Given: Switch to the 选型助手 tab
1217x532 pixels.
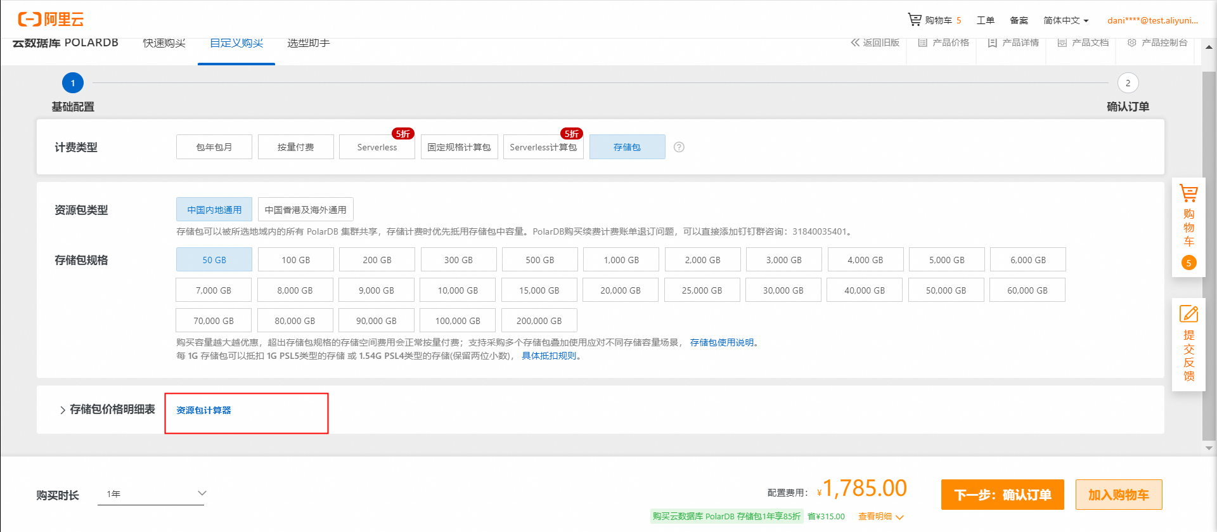Looking at the screenshot, I should [x=309, y=43].
